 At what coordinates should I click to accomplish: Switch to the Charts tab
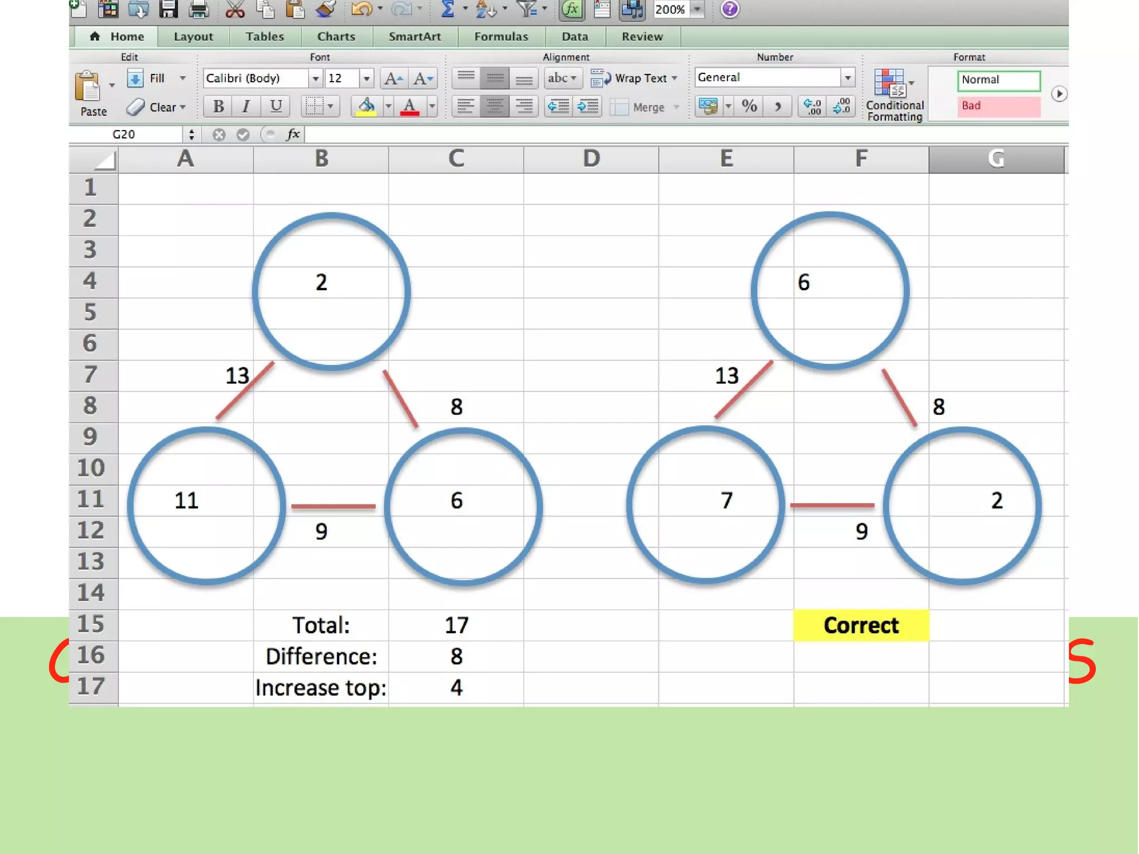(336, 37)
